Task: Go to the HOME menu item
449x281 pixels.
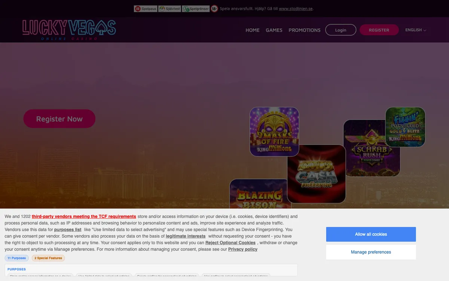Action: point(253,30)
